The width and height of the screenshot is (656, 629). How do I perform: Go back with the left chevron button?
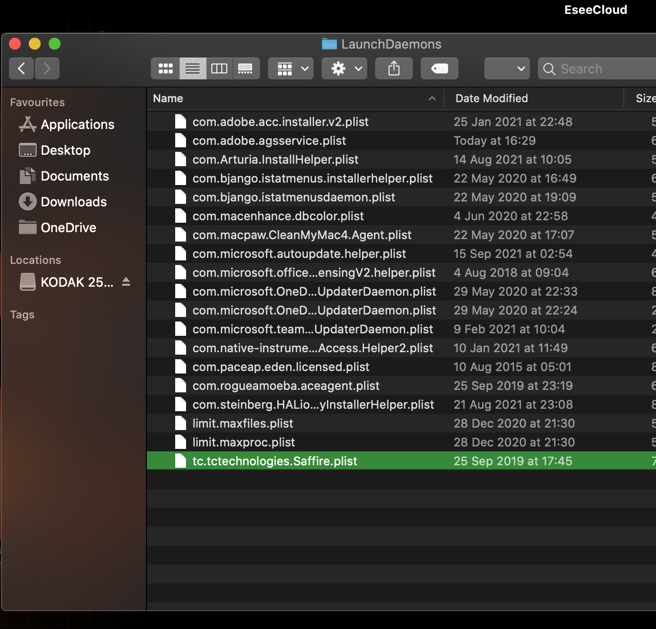coord(21,68)
